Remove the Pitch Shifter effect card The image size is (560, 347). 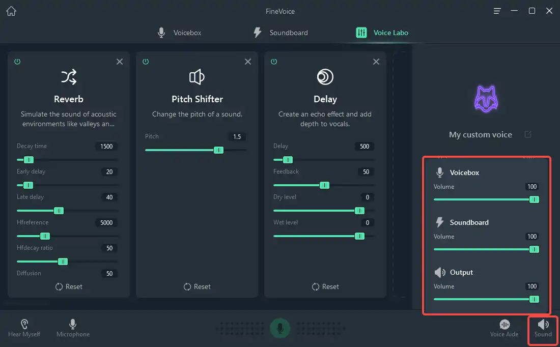pos(248,62)
